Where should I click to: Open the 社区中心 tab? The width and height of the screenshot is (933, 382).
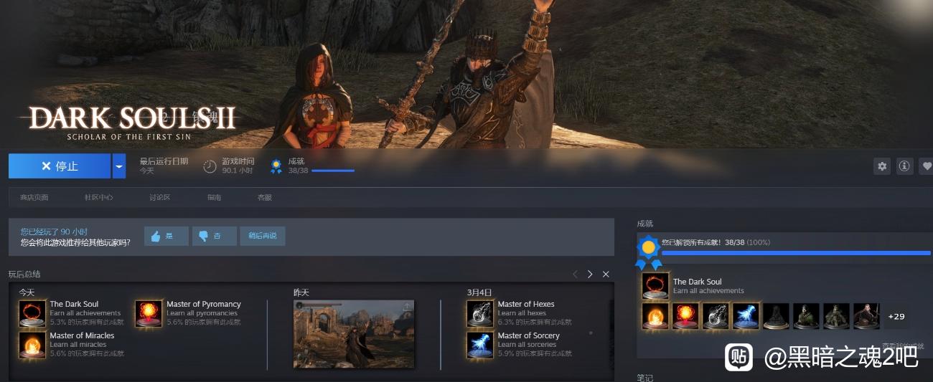click(x=98, y=198)
